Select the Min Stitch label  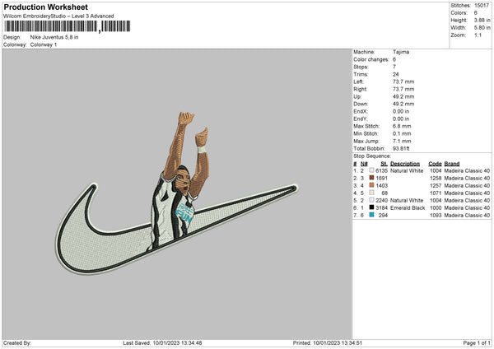(x=366, y=134)
